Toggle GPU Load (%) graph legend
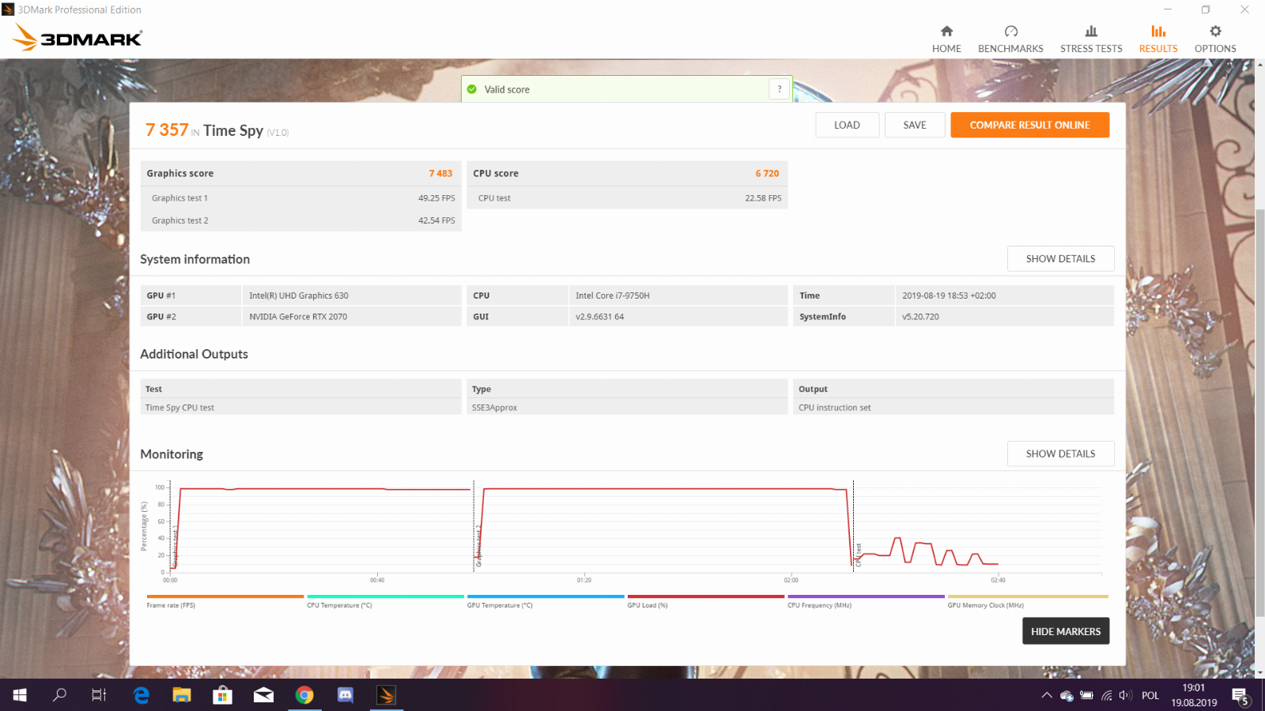 pyautogui.click(x=706, y=601)
